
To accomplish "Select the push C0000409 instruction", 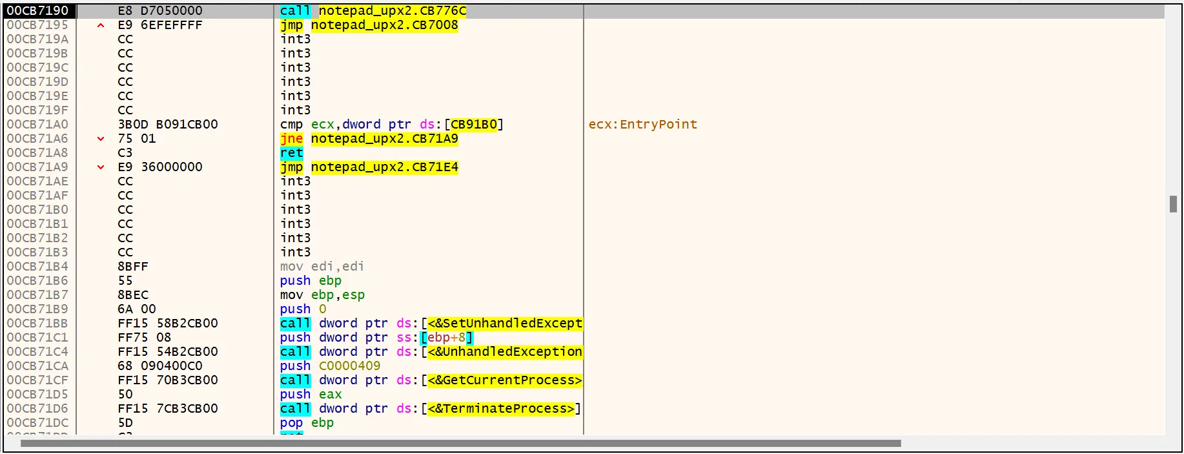I will point(330,366).
